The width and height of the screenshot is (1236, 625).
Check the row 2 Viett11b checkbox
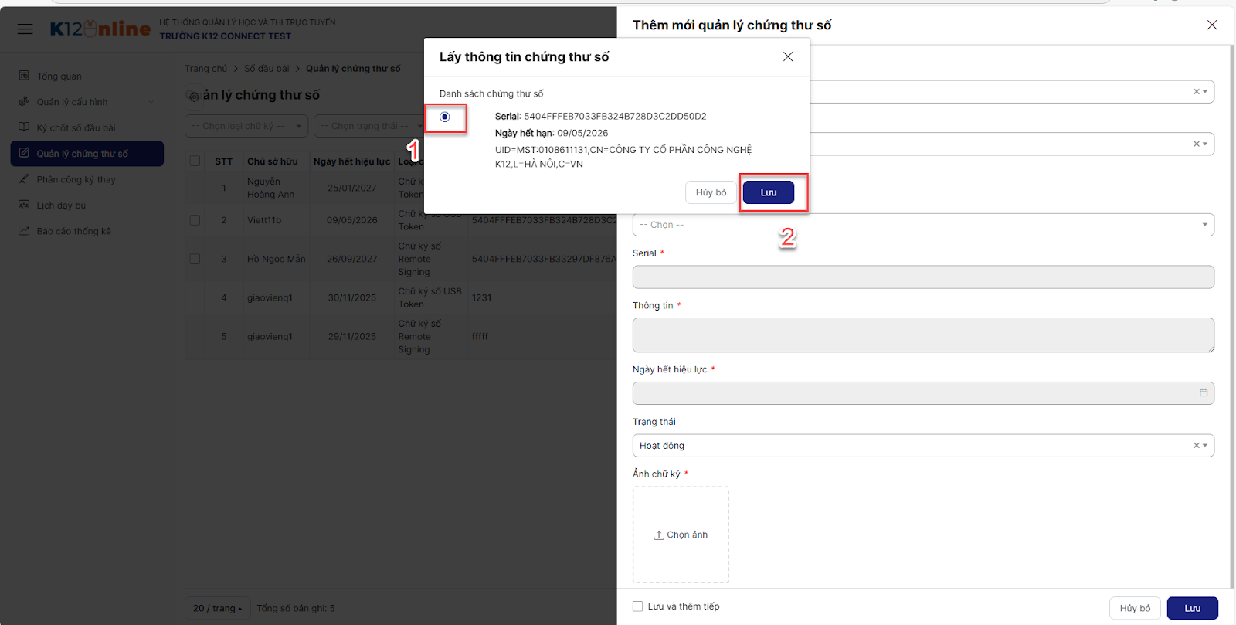[x=195, y=220]
